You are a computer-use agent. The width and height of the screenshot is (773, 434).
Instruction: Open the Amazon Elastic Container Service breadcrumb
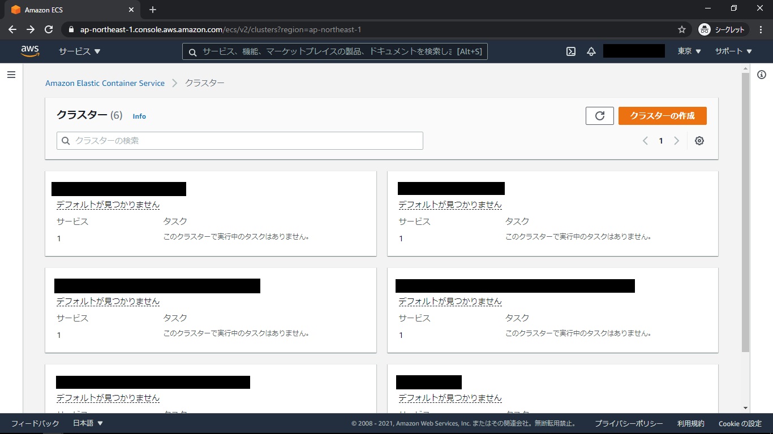coord(105,83)
